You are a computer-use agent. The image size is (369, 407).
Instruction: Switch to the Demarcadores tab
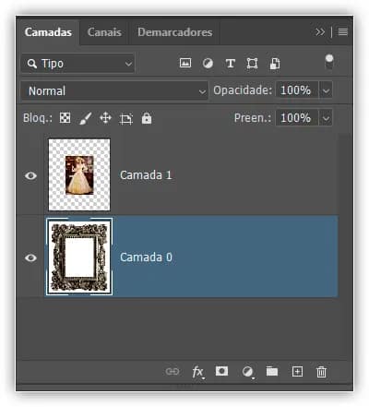click(174, 32)
